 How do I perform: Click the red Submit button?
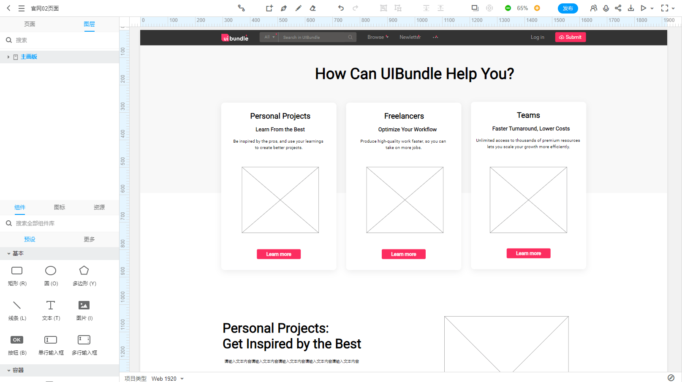pos(570,37)
